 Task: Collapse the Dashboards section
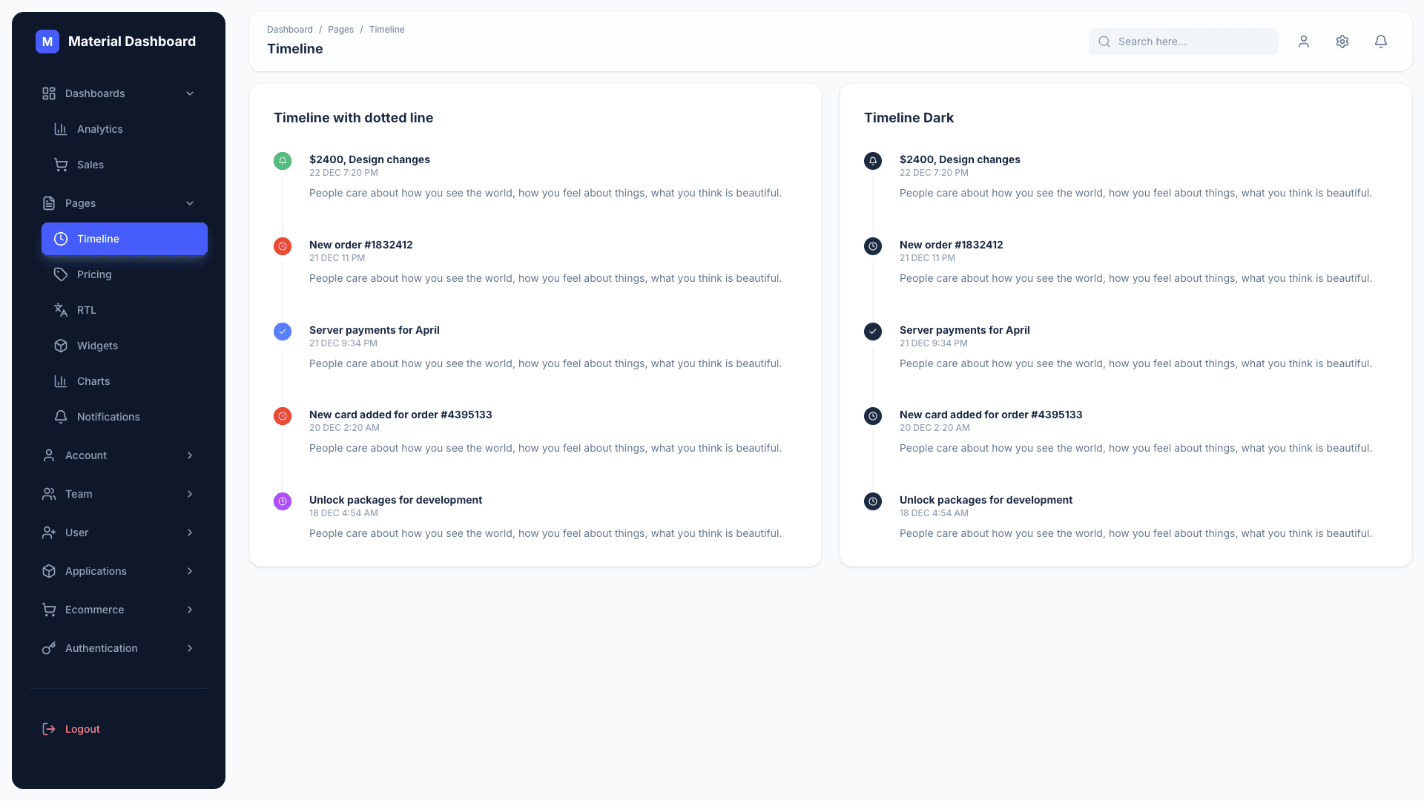coord(190,93)
